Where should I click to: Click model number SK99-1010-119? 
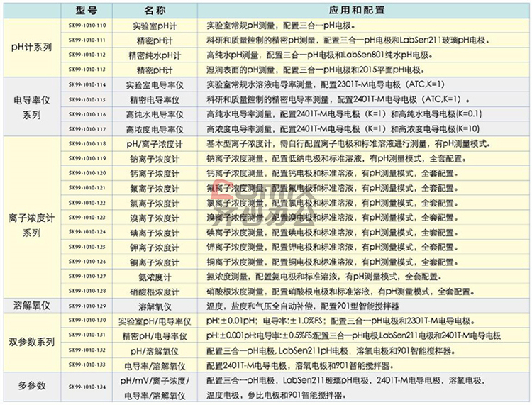[x=87, y=158]
